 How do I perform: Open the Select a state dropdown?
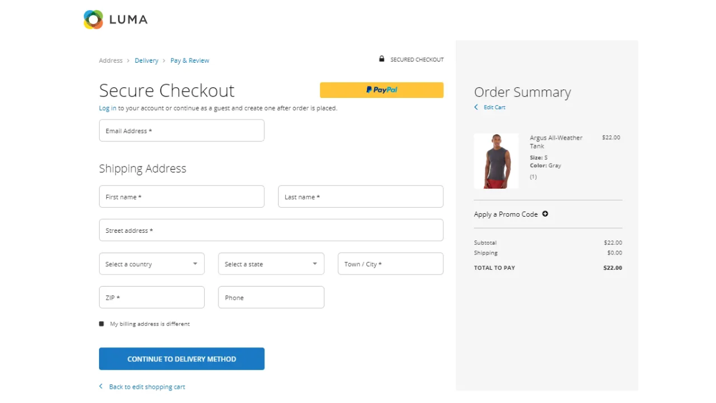(x=271, y=264)
